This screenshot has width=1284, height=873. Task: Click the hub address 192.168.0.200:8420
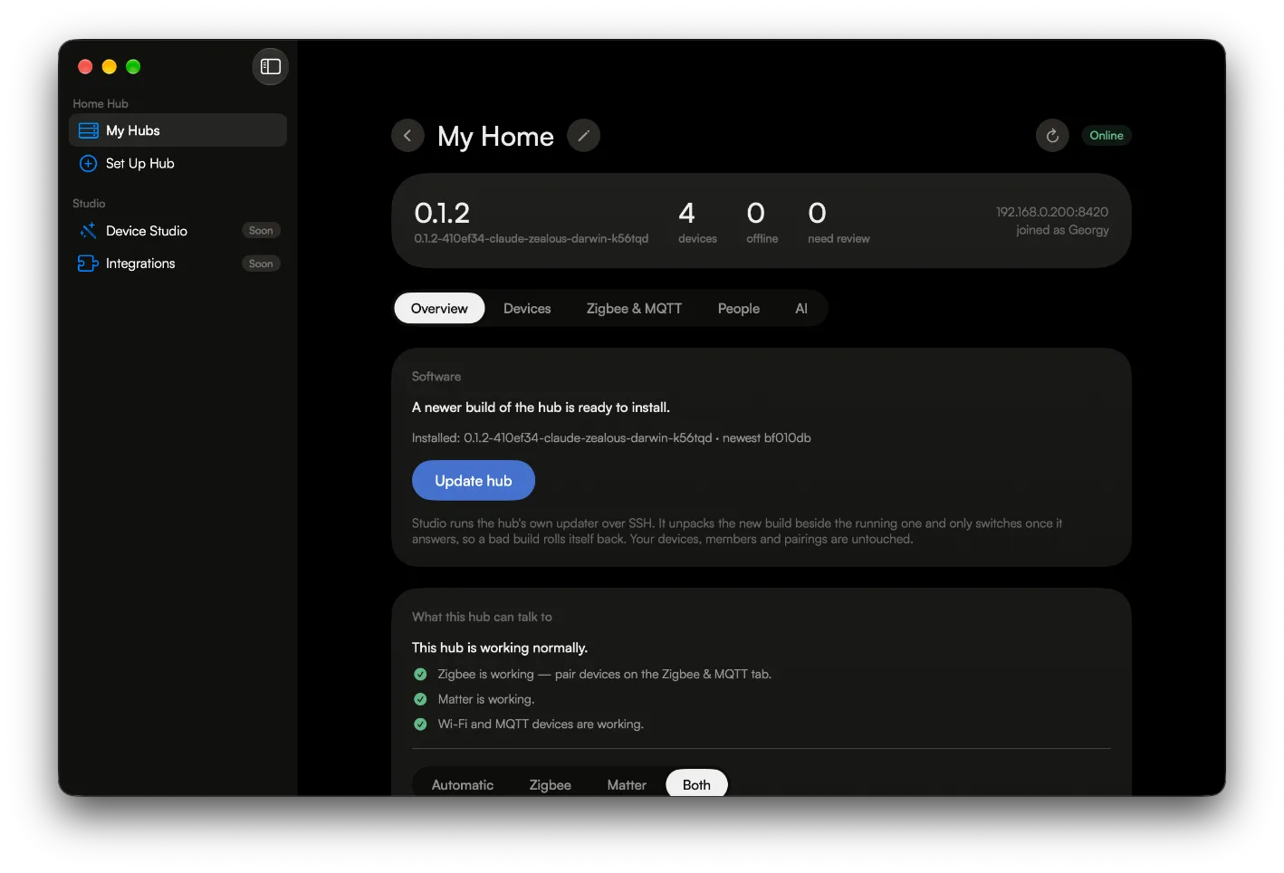click(x=1052, y=212)
